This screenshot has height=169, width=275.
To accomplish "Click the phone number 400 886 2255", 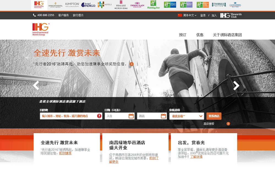I will (x=46, y=15).
